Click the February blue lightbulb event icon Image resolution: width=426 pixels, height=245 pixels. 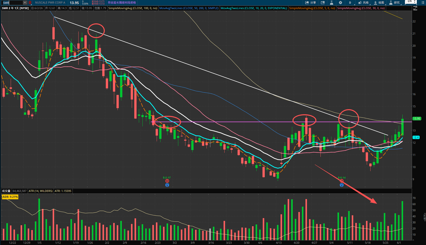[167, 185]
